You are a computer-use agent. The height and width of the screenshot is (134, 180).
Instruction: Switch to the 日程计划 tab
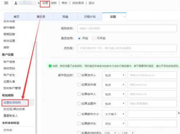[90, 17]
